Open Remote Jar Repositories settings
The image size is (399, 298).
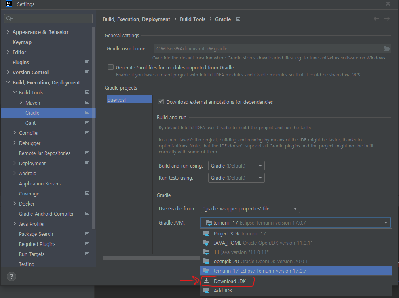pyautogui.click(x=44, y=153)
